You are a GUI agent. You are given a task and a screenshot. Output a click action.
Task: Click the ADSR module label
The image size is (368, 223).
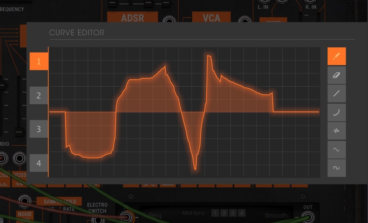pos(133,17)
